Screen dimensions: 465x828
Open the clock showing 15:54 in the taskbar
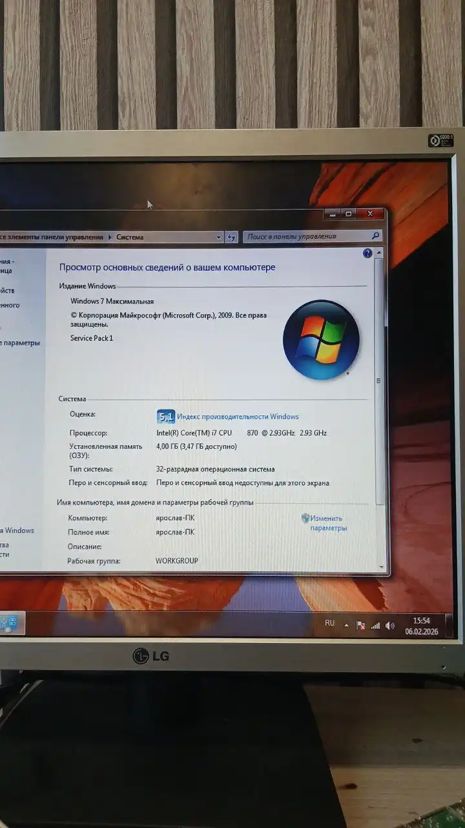pos(421,626)
